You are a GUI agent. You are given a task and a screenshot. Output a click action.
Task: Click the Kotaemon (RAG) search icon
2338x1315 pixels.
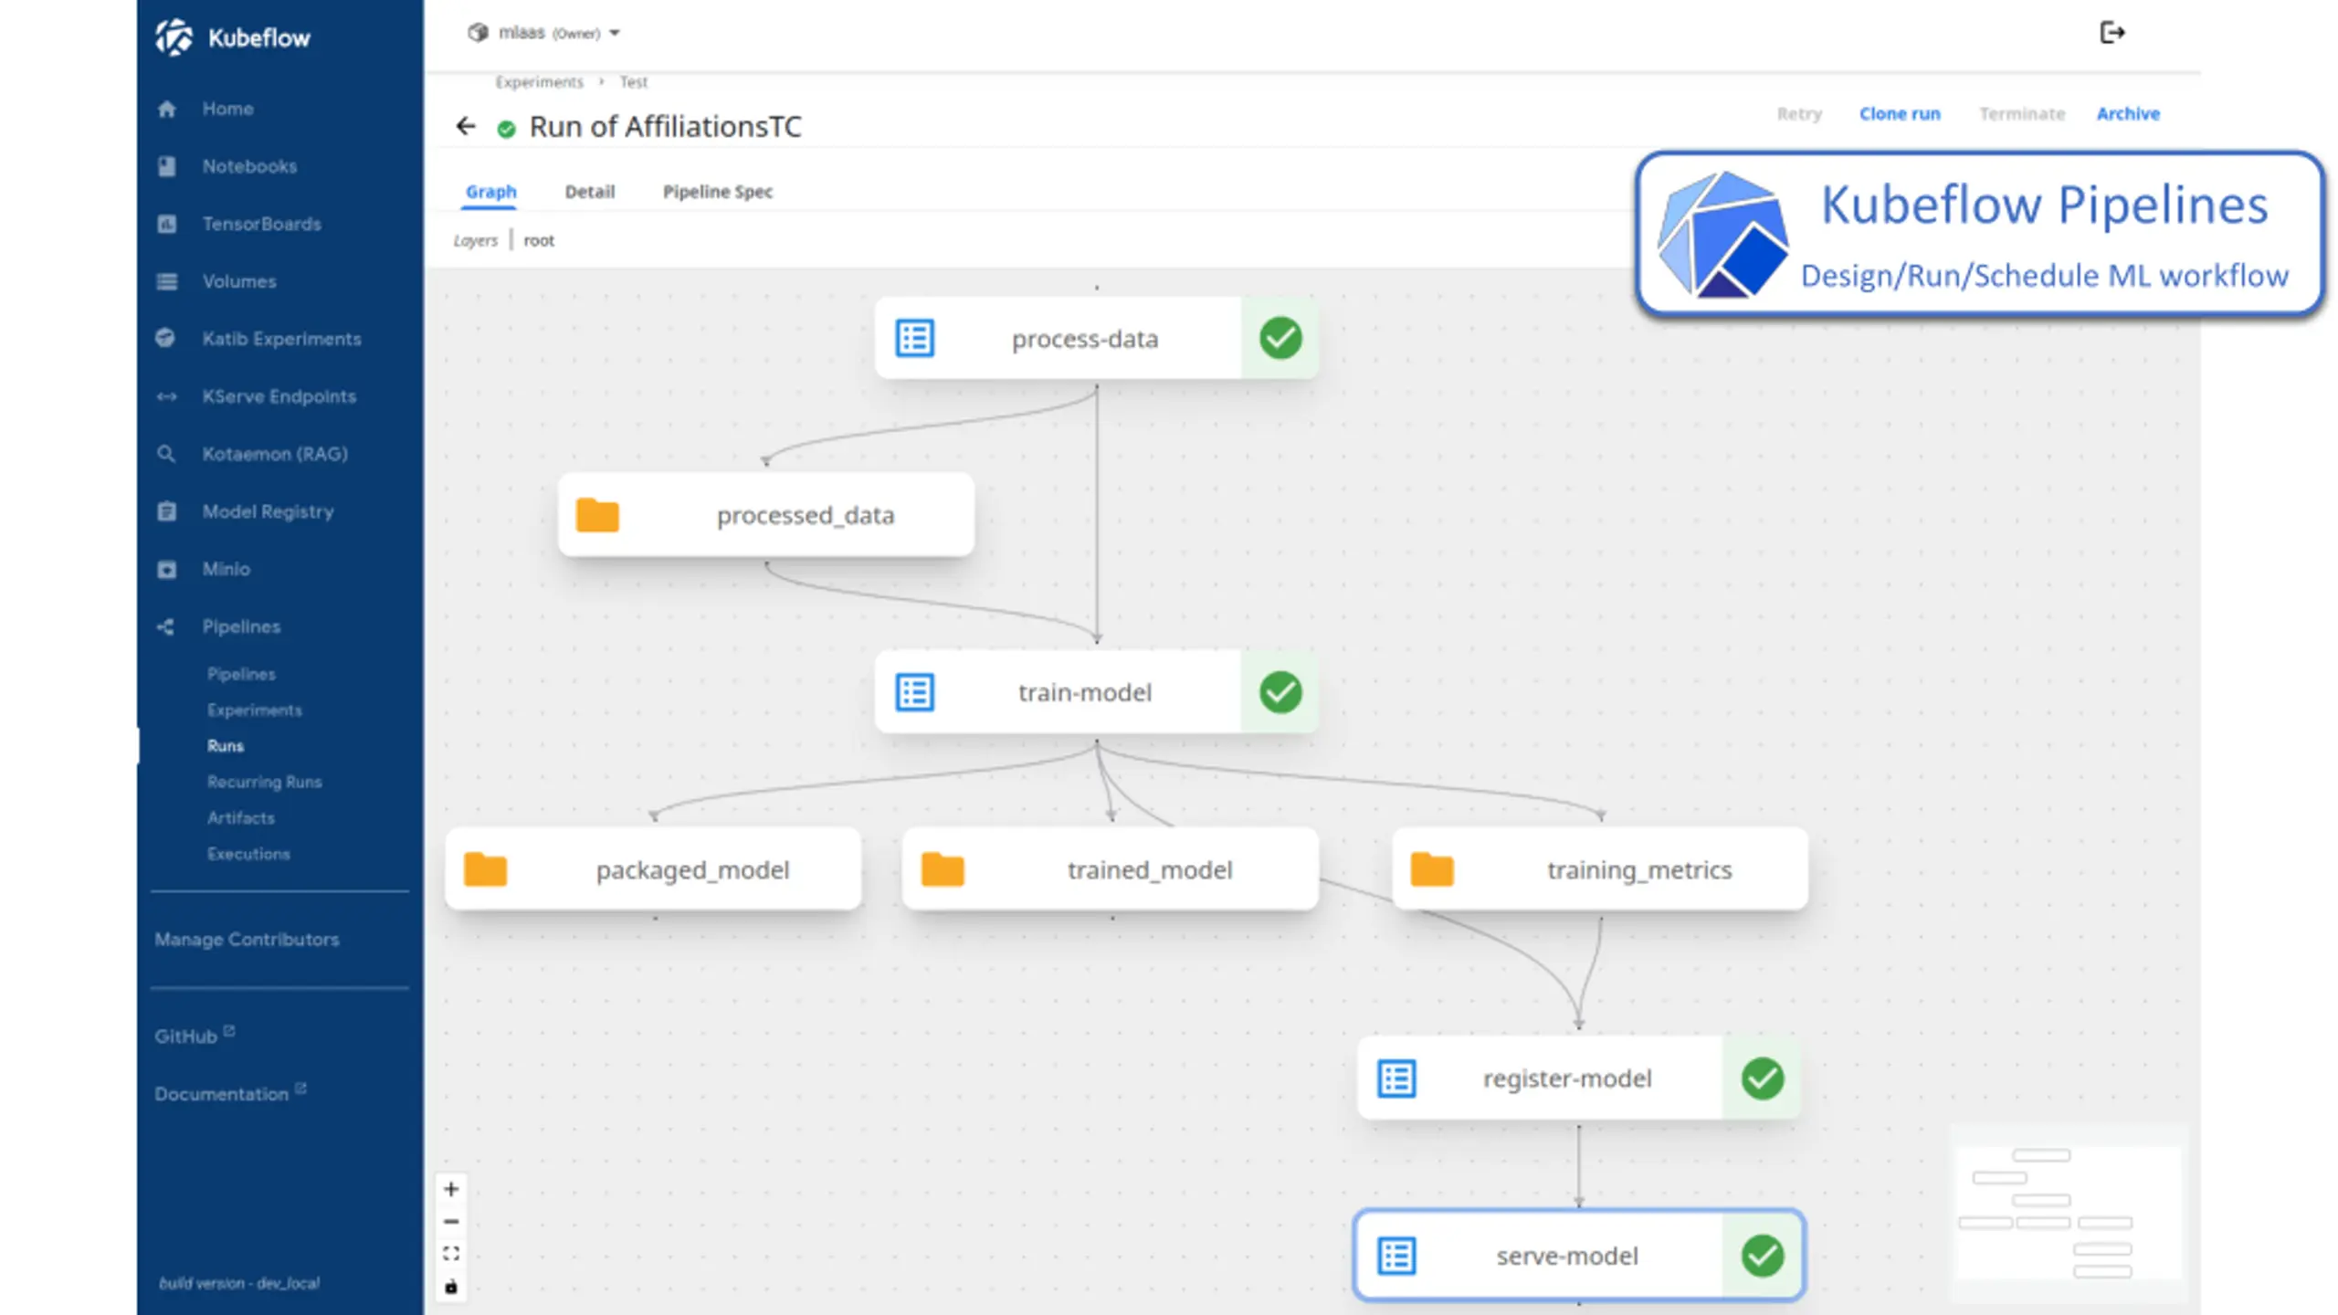click(165, 454)
